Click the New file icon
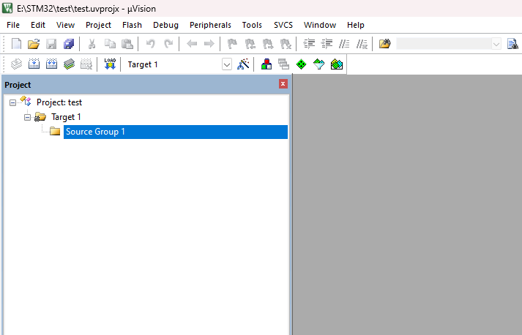The width and height of the screenshot is (522, 335). pos(16,44)
